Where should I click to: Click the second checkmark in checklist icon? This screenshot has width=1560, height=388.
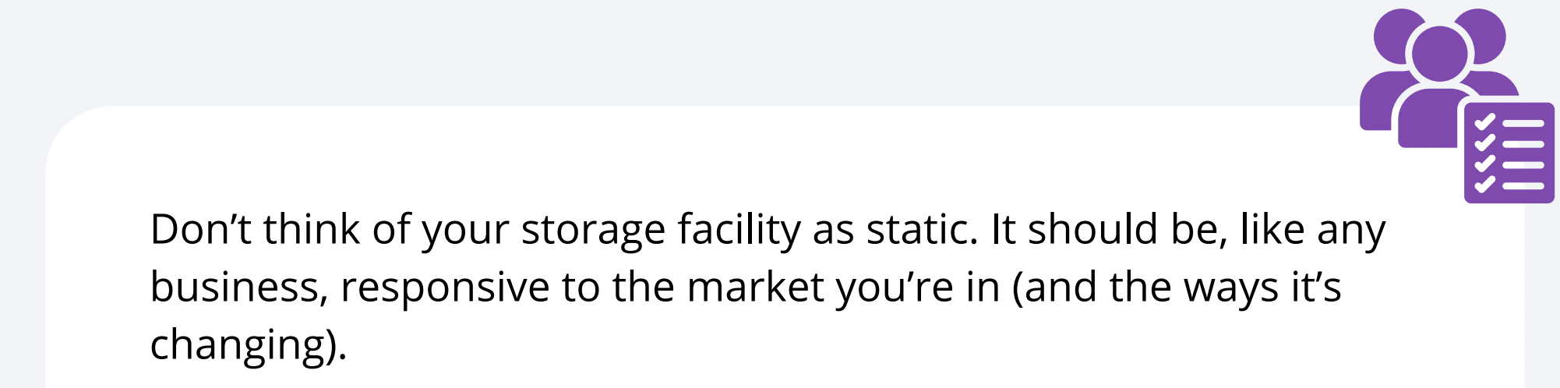click(1484, 143)
